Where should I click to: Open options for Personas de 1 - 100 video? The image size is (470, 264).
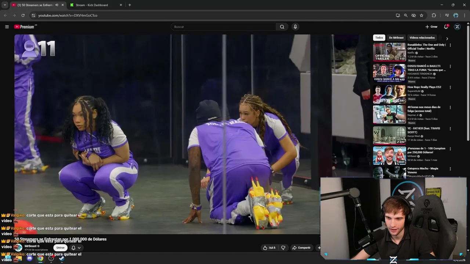(450, 149)
